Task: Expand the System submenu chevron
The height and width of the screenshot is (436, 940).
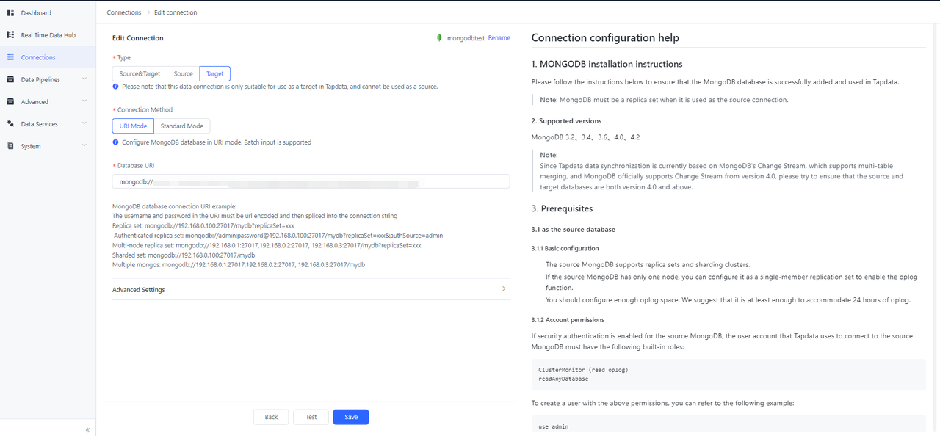Action: click(84, 146)
